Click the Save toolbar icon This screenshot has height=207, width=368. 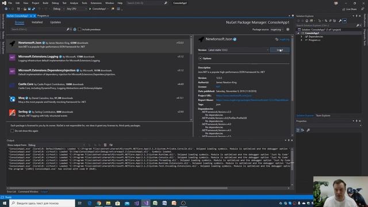click(29, 9)
